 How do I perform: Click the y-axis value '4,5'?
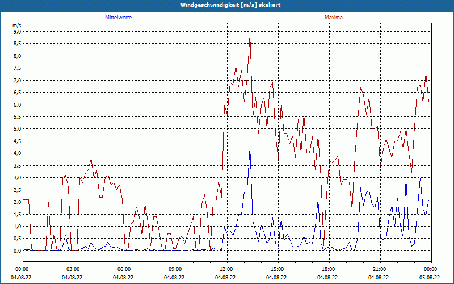[x=18, y=141]
